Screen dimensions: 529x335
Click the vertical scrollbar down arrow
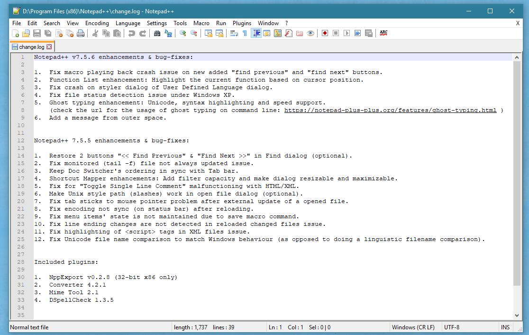[518, 315]
